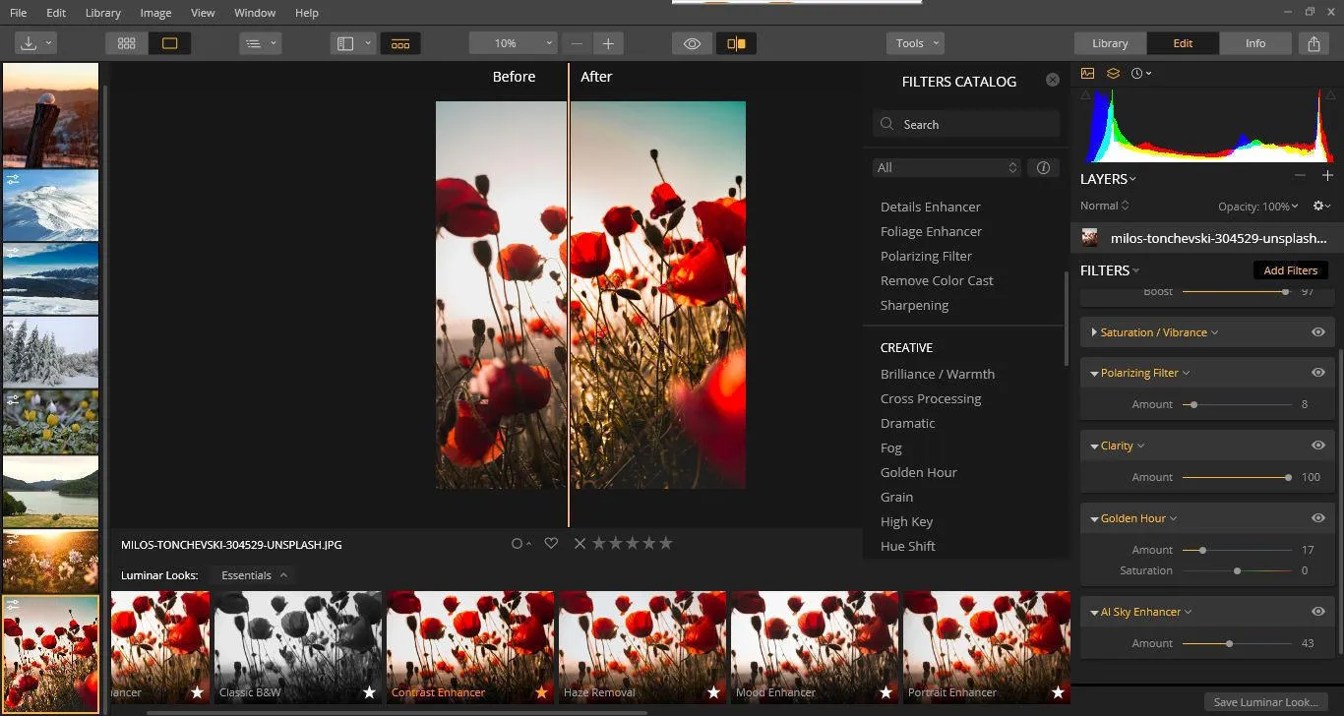This screenshot has height=716, width=1344.
Task: Close the Filters Catalog panel
Action: pos(1053,80)
